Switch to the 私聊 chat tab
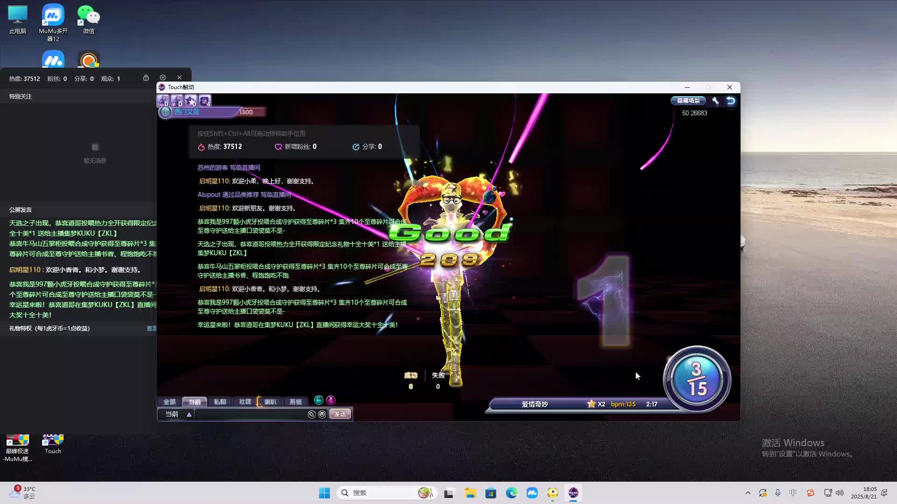Viewport: 897px width, 504px height. [x=220, y=402]
